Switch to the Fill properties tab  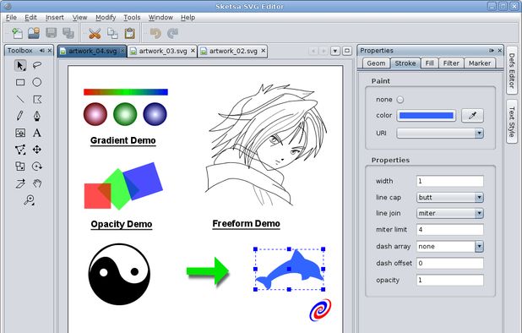429,63
